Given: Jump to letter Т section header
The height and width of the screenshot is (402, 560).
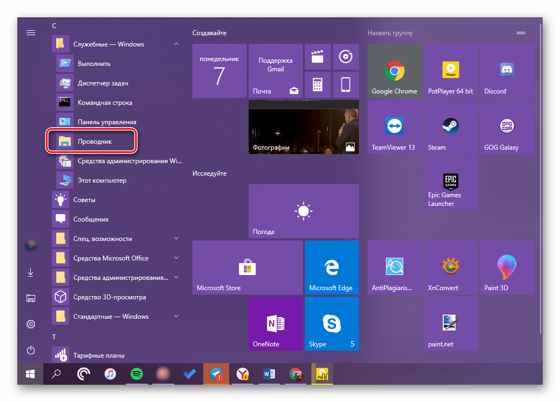Looking at the screenshot, I should (54, 337).
